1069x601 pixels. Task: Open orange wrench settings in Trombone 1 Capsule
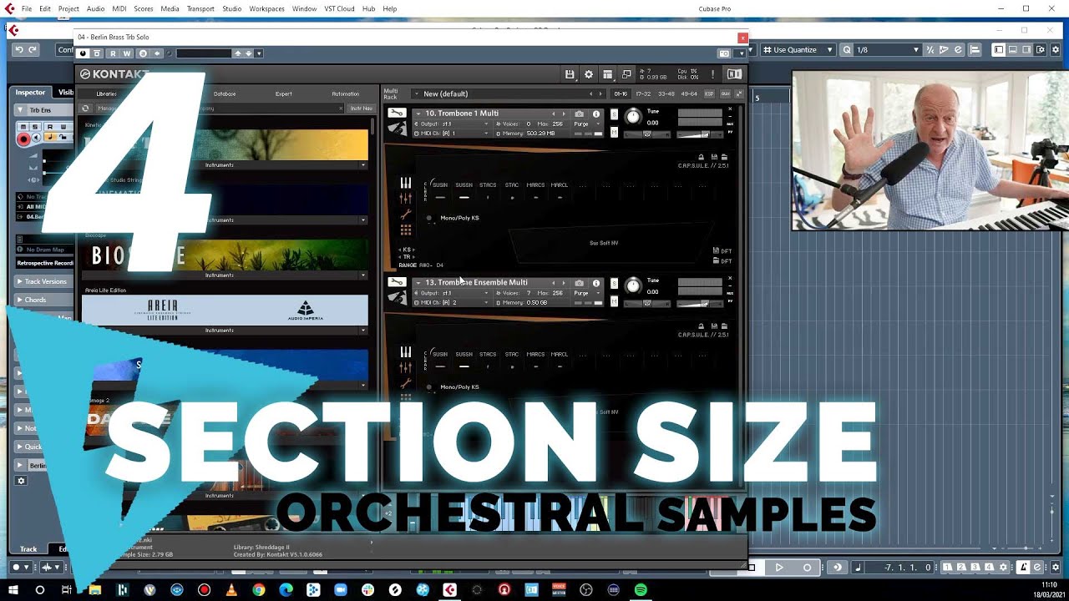click(x=405, y=214)
